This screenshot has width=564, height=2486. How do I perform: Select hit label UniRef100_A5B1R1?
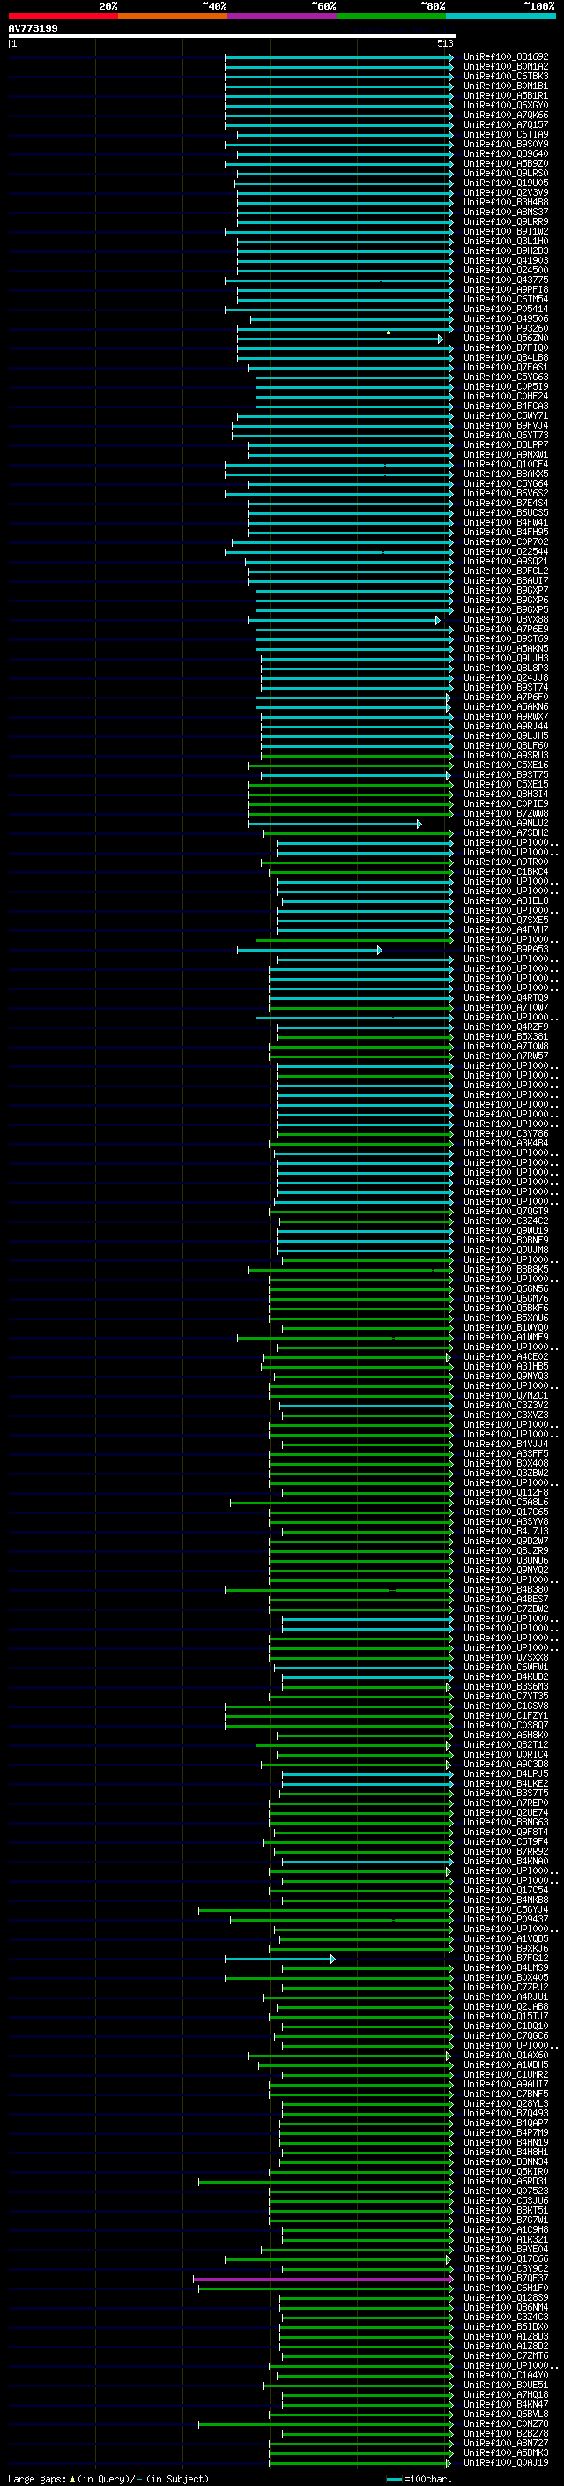505,95
